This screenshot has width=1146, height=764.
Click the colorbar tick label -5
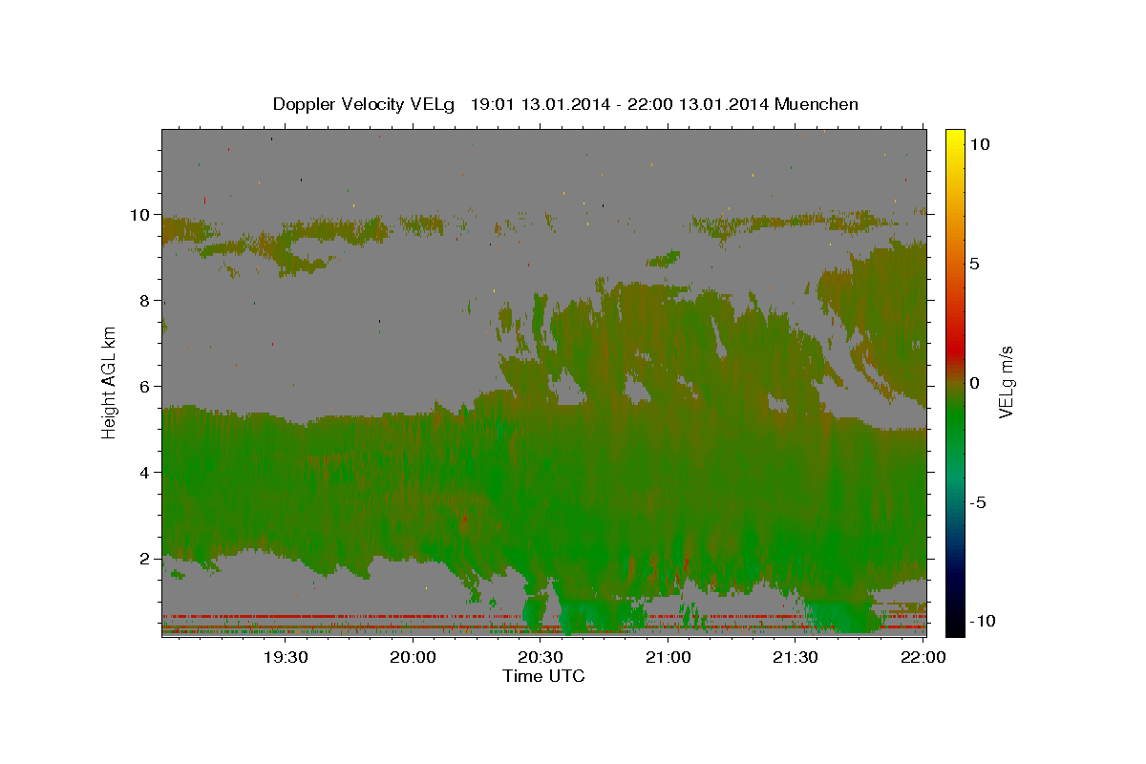(978, 502)
